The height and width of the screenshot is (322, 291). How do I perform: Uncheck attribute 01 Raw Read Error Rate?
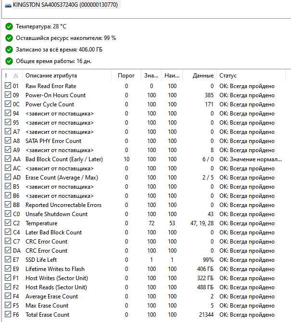coord(8,86)
